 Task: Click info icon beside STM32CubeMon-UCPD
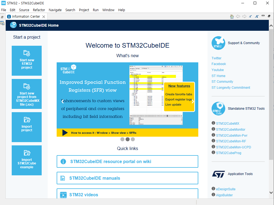click(213, 146)
